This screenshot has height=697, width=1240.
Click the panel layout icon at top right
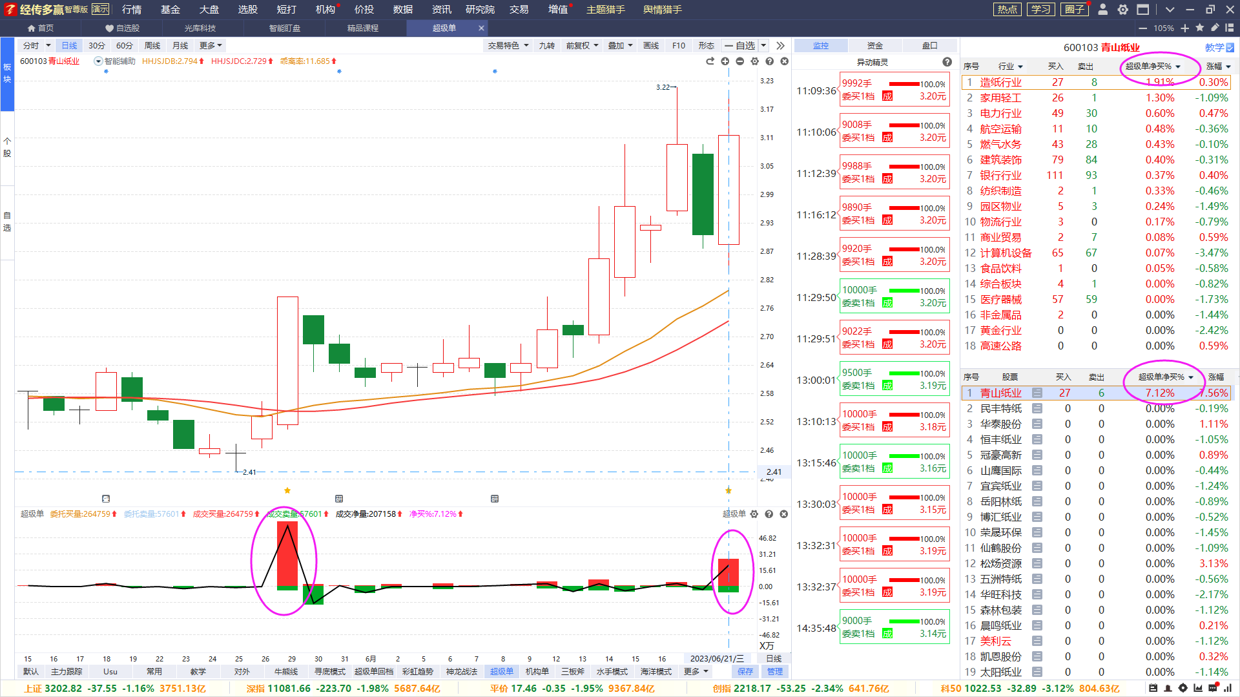click(x=1229, y=28)
